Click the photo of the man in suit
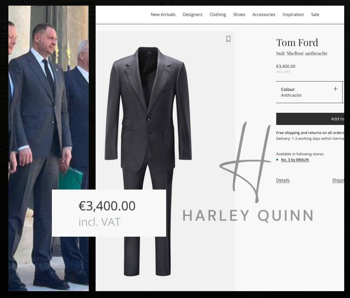 point(48,148)
